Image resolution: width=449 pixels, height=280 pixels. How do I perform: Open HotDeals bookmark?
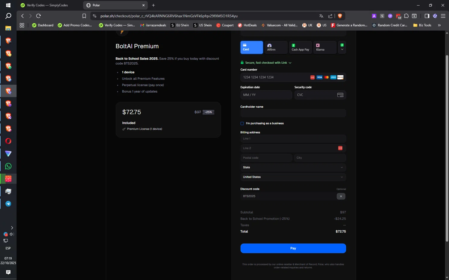(247, 25)
